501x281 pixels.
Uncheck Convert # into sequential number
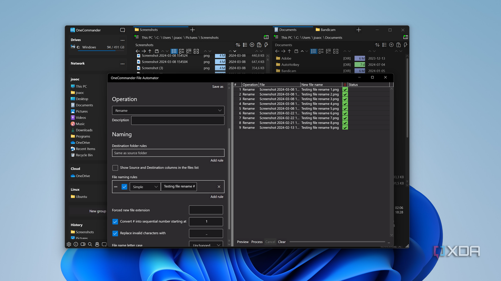pos(115,221)
